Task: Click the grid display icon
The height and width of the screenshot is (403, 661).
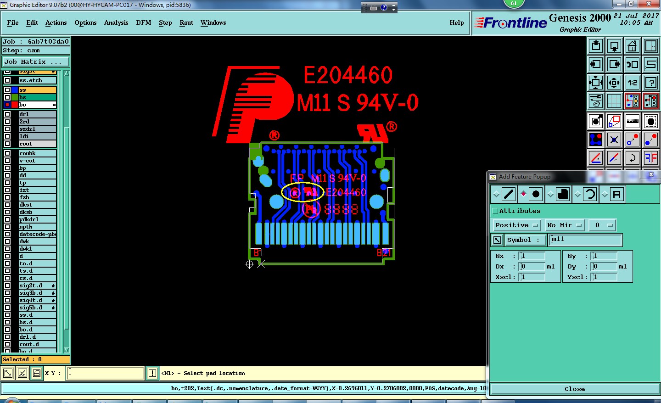Action: point(614,101)
